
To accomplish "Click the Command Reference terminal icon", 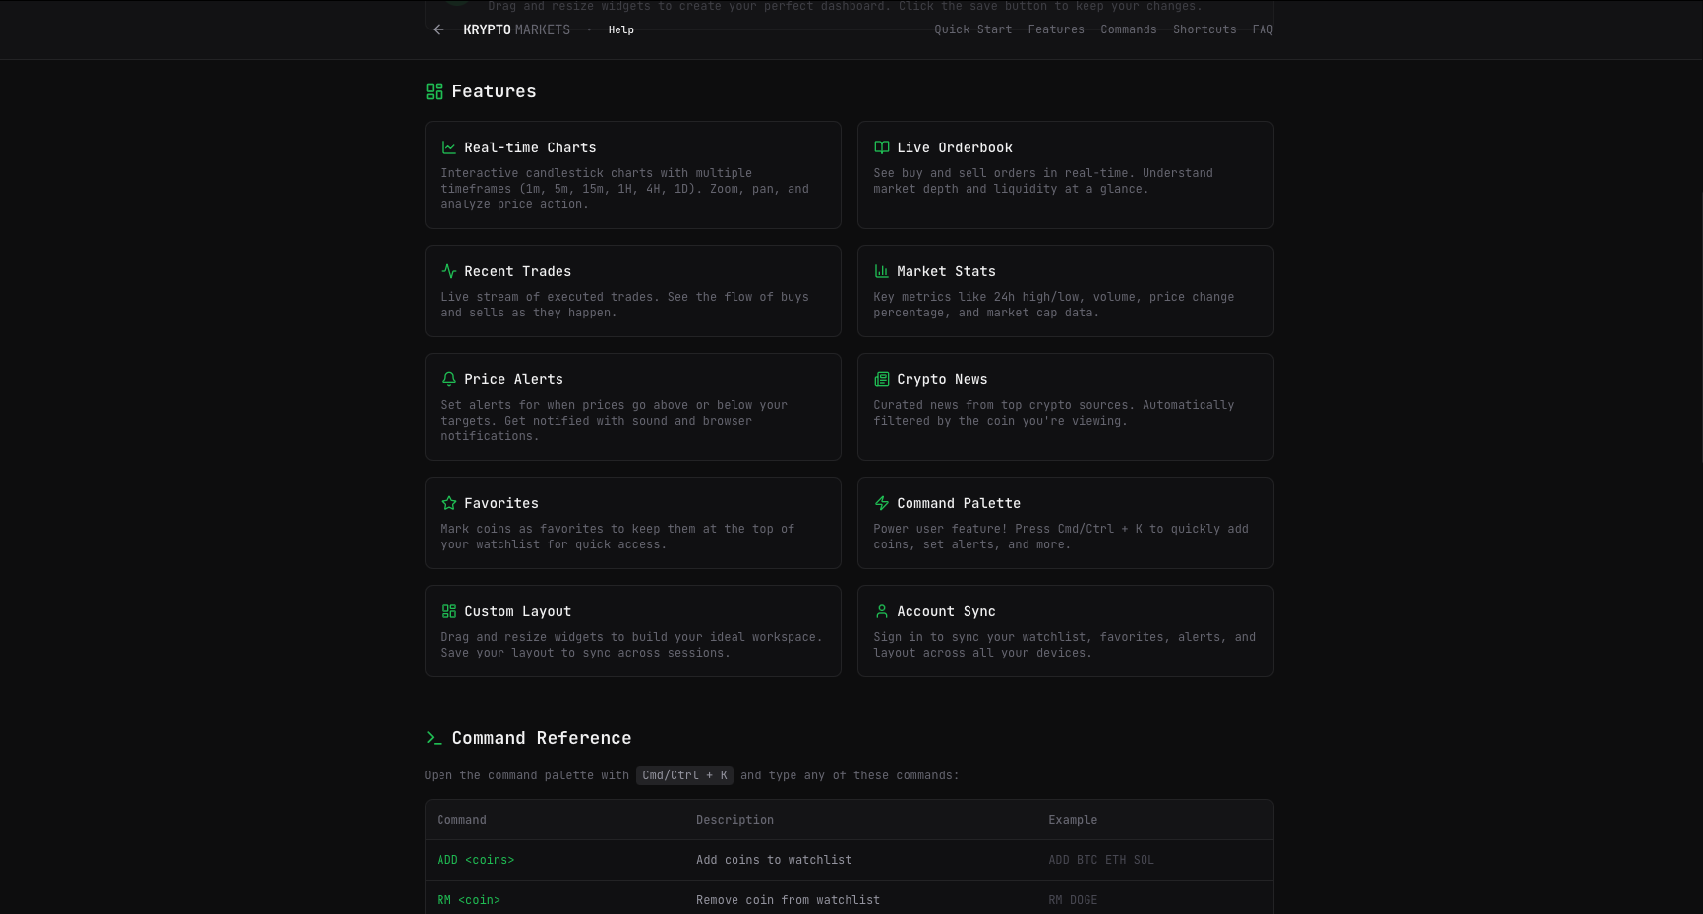I will [434, 738].
